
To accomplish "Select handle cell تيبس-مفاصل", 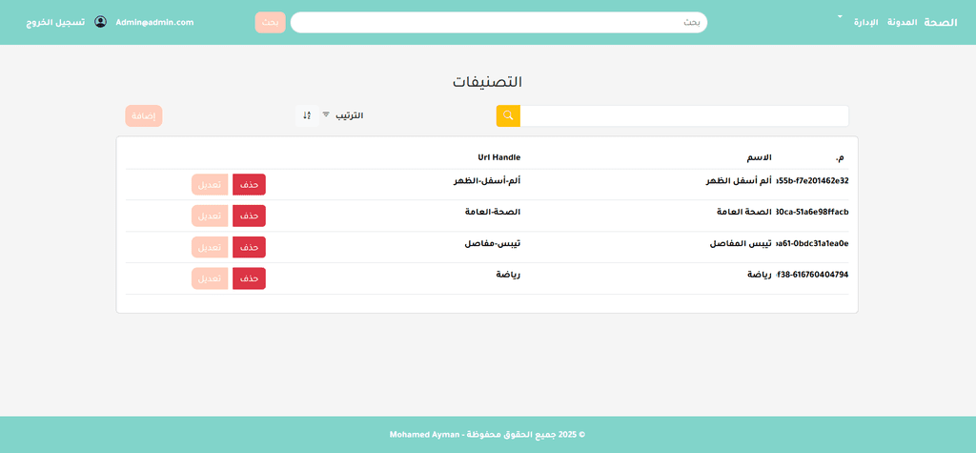I will [x=493, y=243].
